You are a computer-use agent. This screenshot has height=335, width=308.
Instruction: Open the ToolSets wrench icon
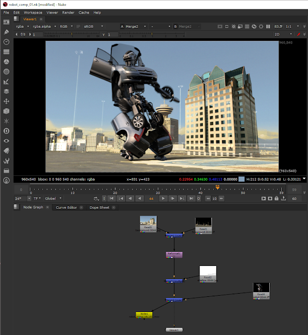point(6,161)
